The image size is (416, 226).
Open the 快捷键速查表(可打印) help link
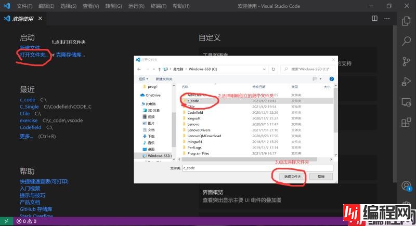pos(44,181)
